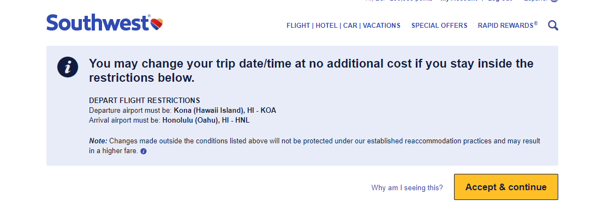Click the globe icon beside Español
This screenshot has height=212, width=591.
(x=554, y=1)
